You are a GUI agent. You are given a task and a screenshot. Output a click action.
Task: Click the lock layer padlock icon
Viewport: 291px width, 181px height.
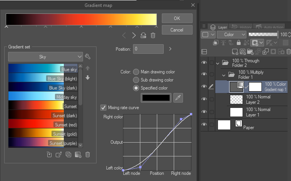[x=238, y=43]
